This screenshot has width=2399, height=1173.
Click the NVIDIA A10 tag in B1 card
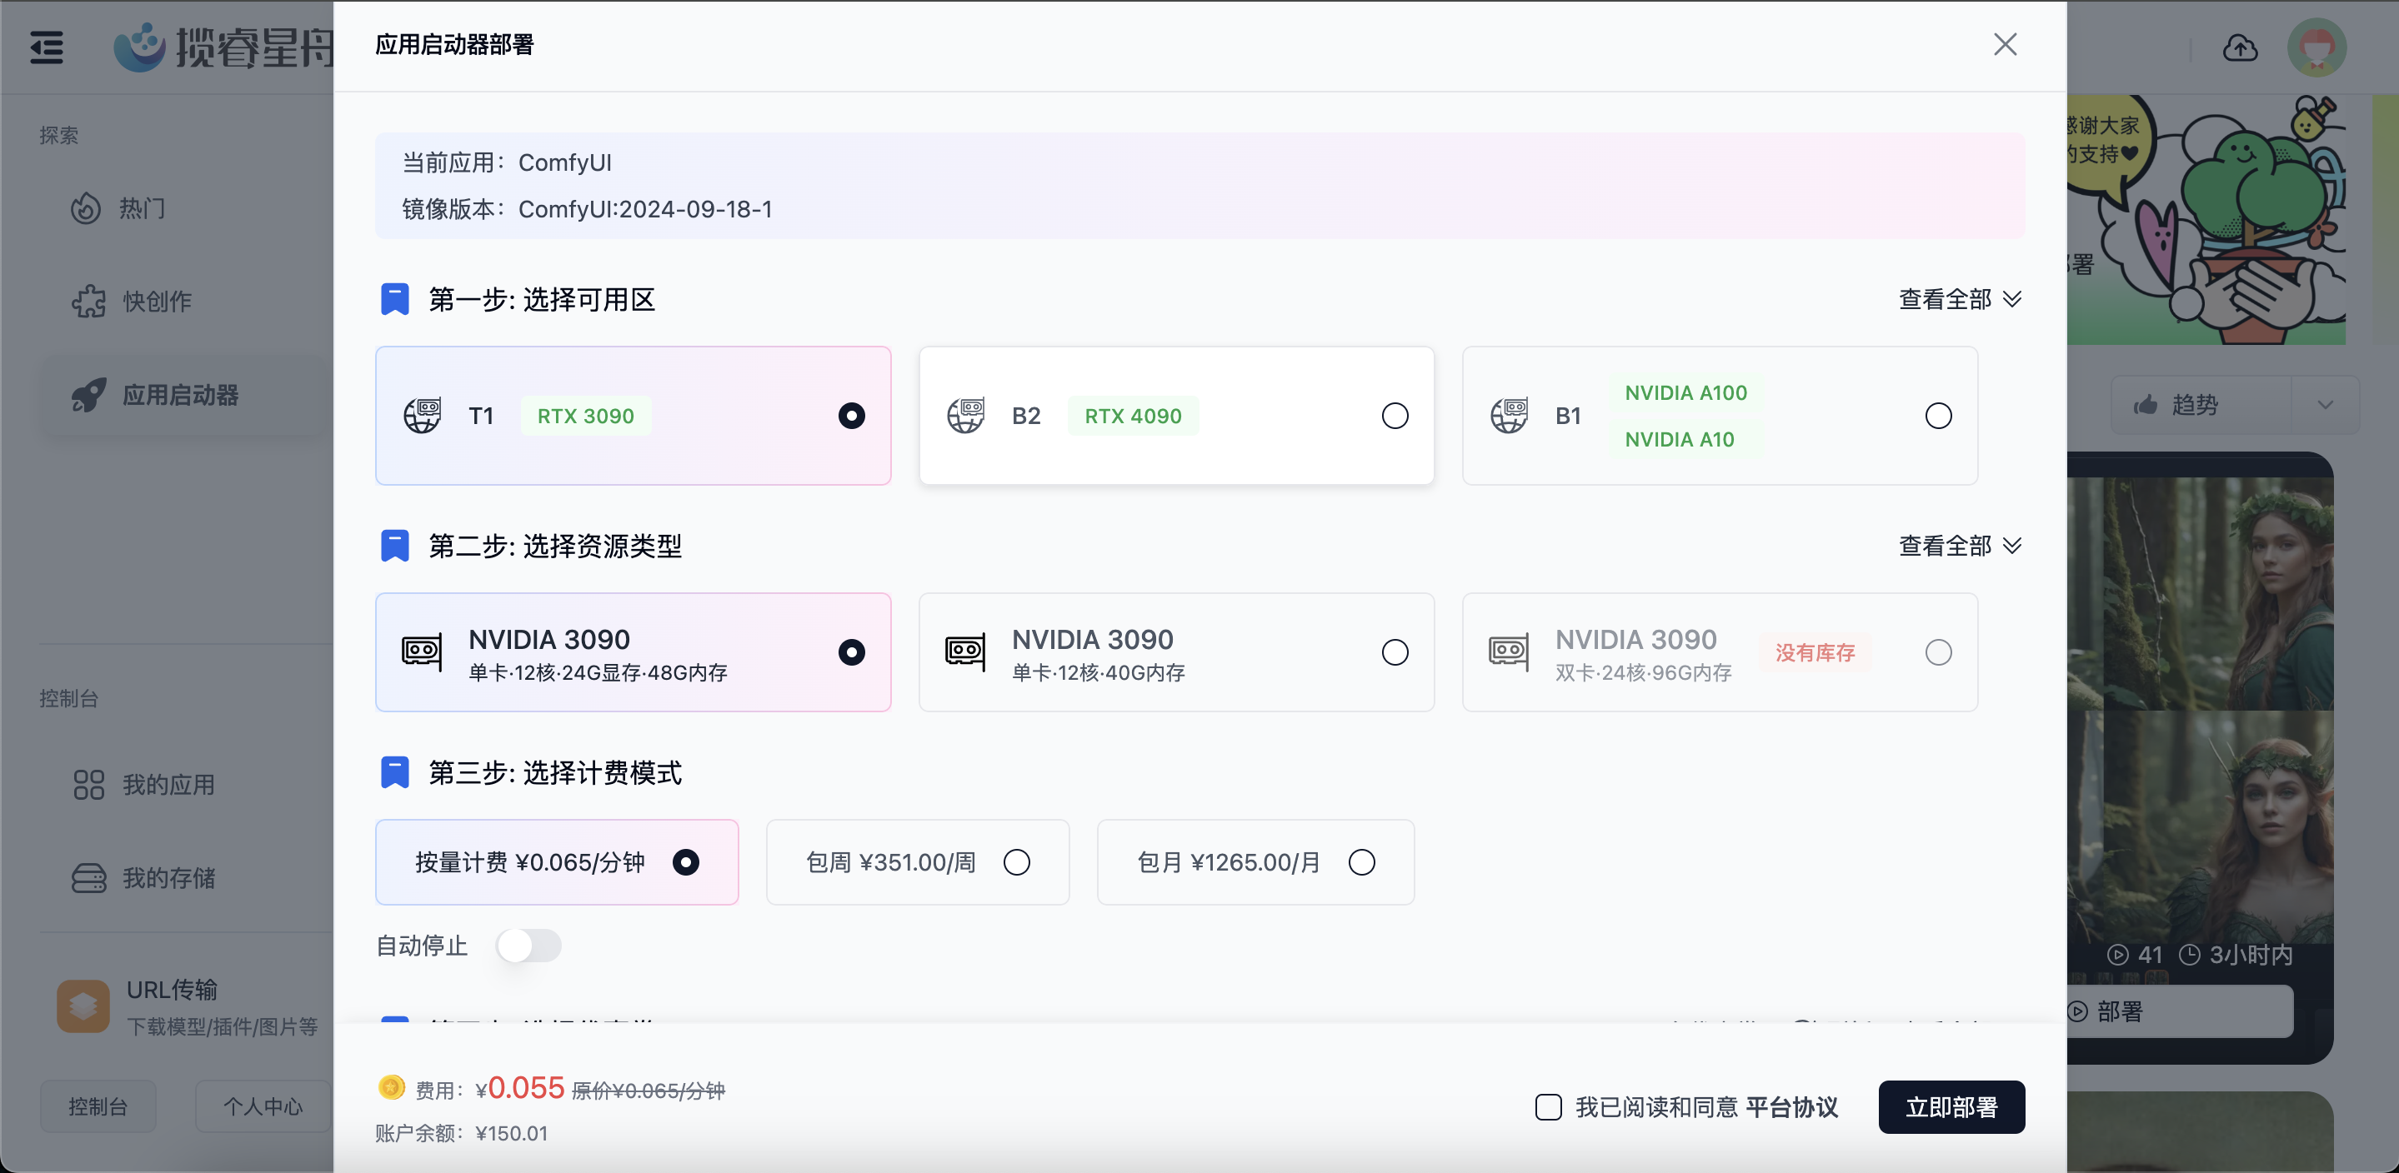pyautogui.click(x=1679, y=439)
